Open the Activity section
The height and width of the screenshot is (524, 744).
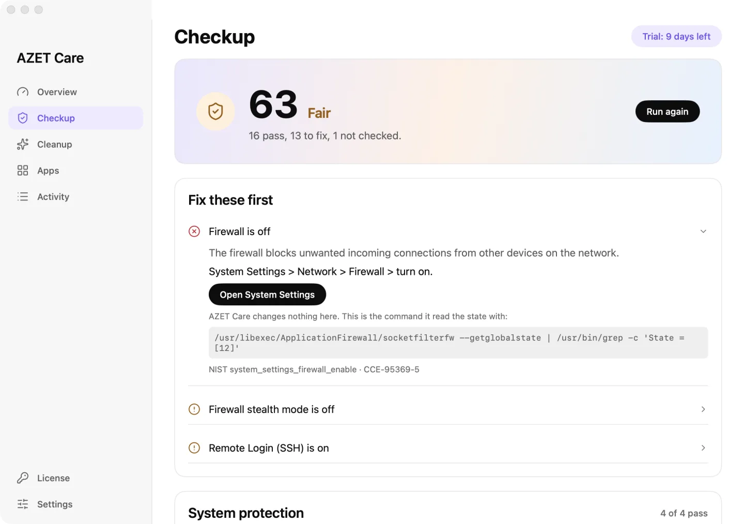(75, 197)
